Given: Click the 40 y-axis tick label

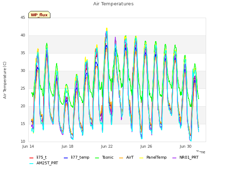Looking at the screenshot, I should pos(23,35).
